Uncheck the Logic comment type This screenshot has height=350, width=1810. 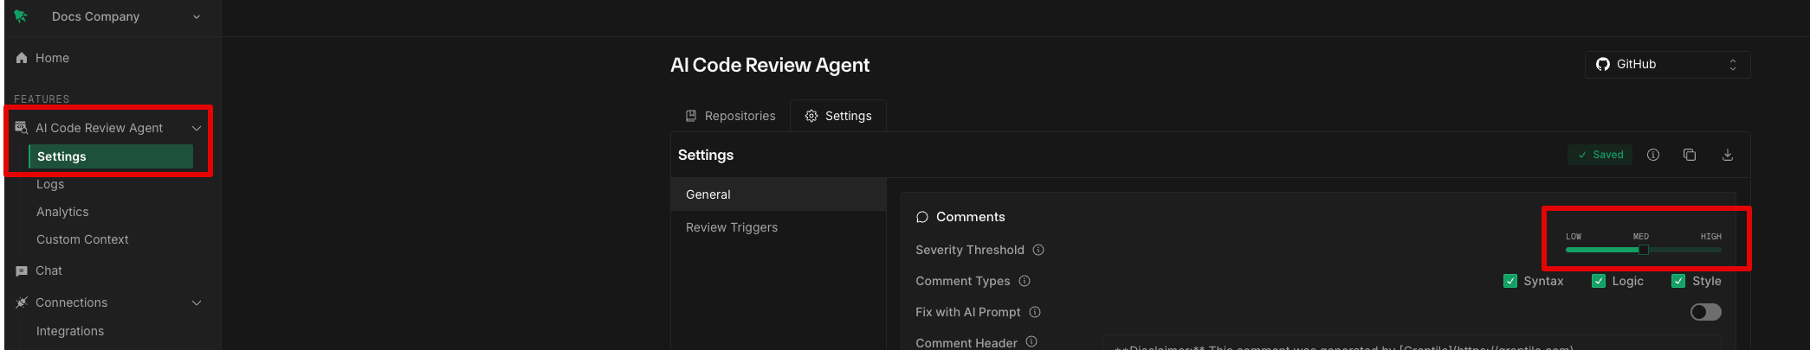coord(1599,281)
